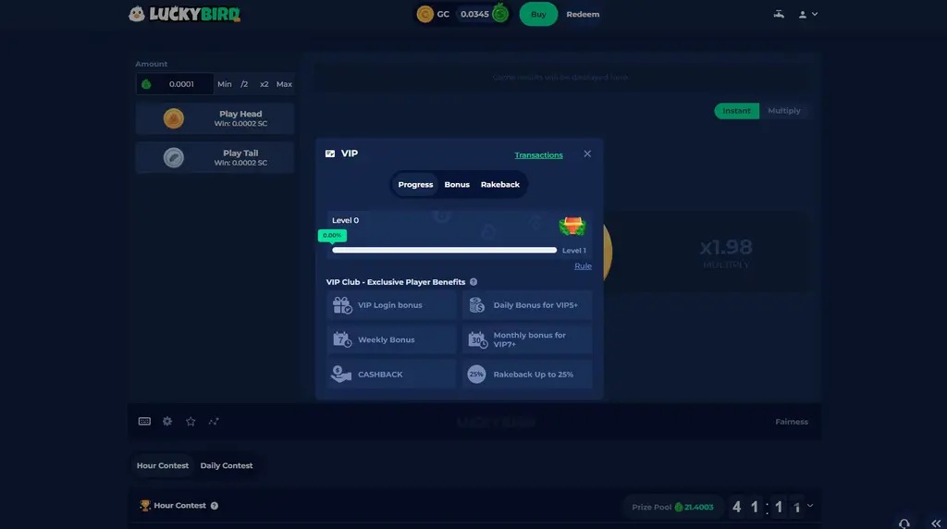947x529 pixels.
Task: Click the CASHBACK hand icon
Action: 341,374
